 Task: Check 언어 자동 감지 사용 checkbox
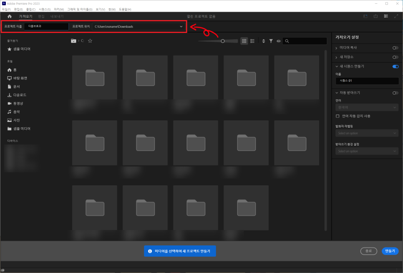338,116
